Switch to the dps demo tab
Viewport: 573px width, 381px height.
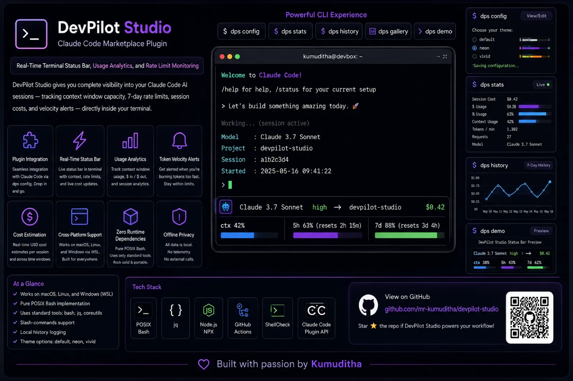[x=435, y=31]
